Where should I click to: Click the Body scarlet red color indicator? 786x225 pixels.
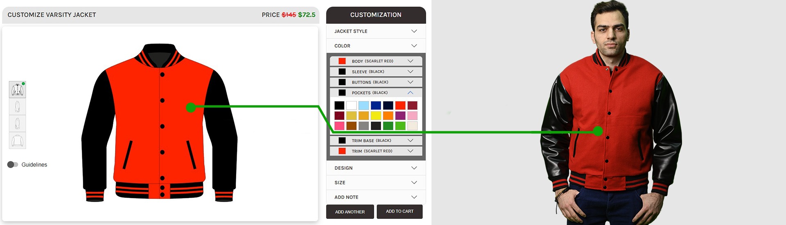pos(342,61)
